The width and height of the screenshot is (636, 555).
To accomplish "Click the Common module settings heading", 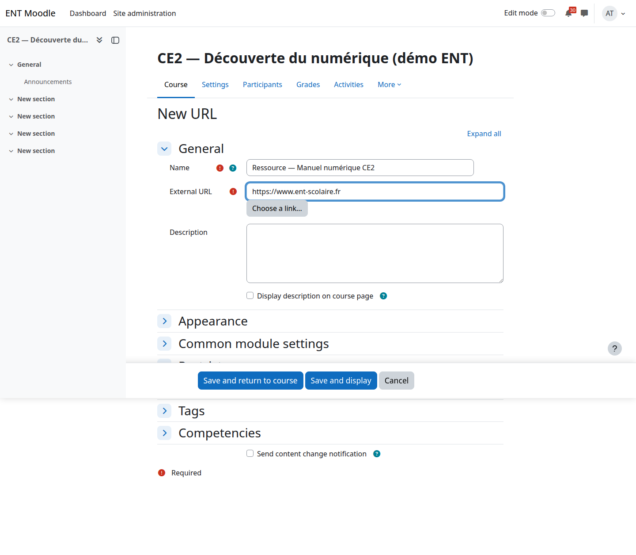I will tap(254, 344).
